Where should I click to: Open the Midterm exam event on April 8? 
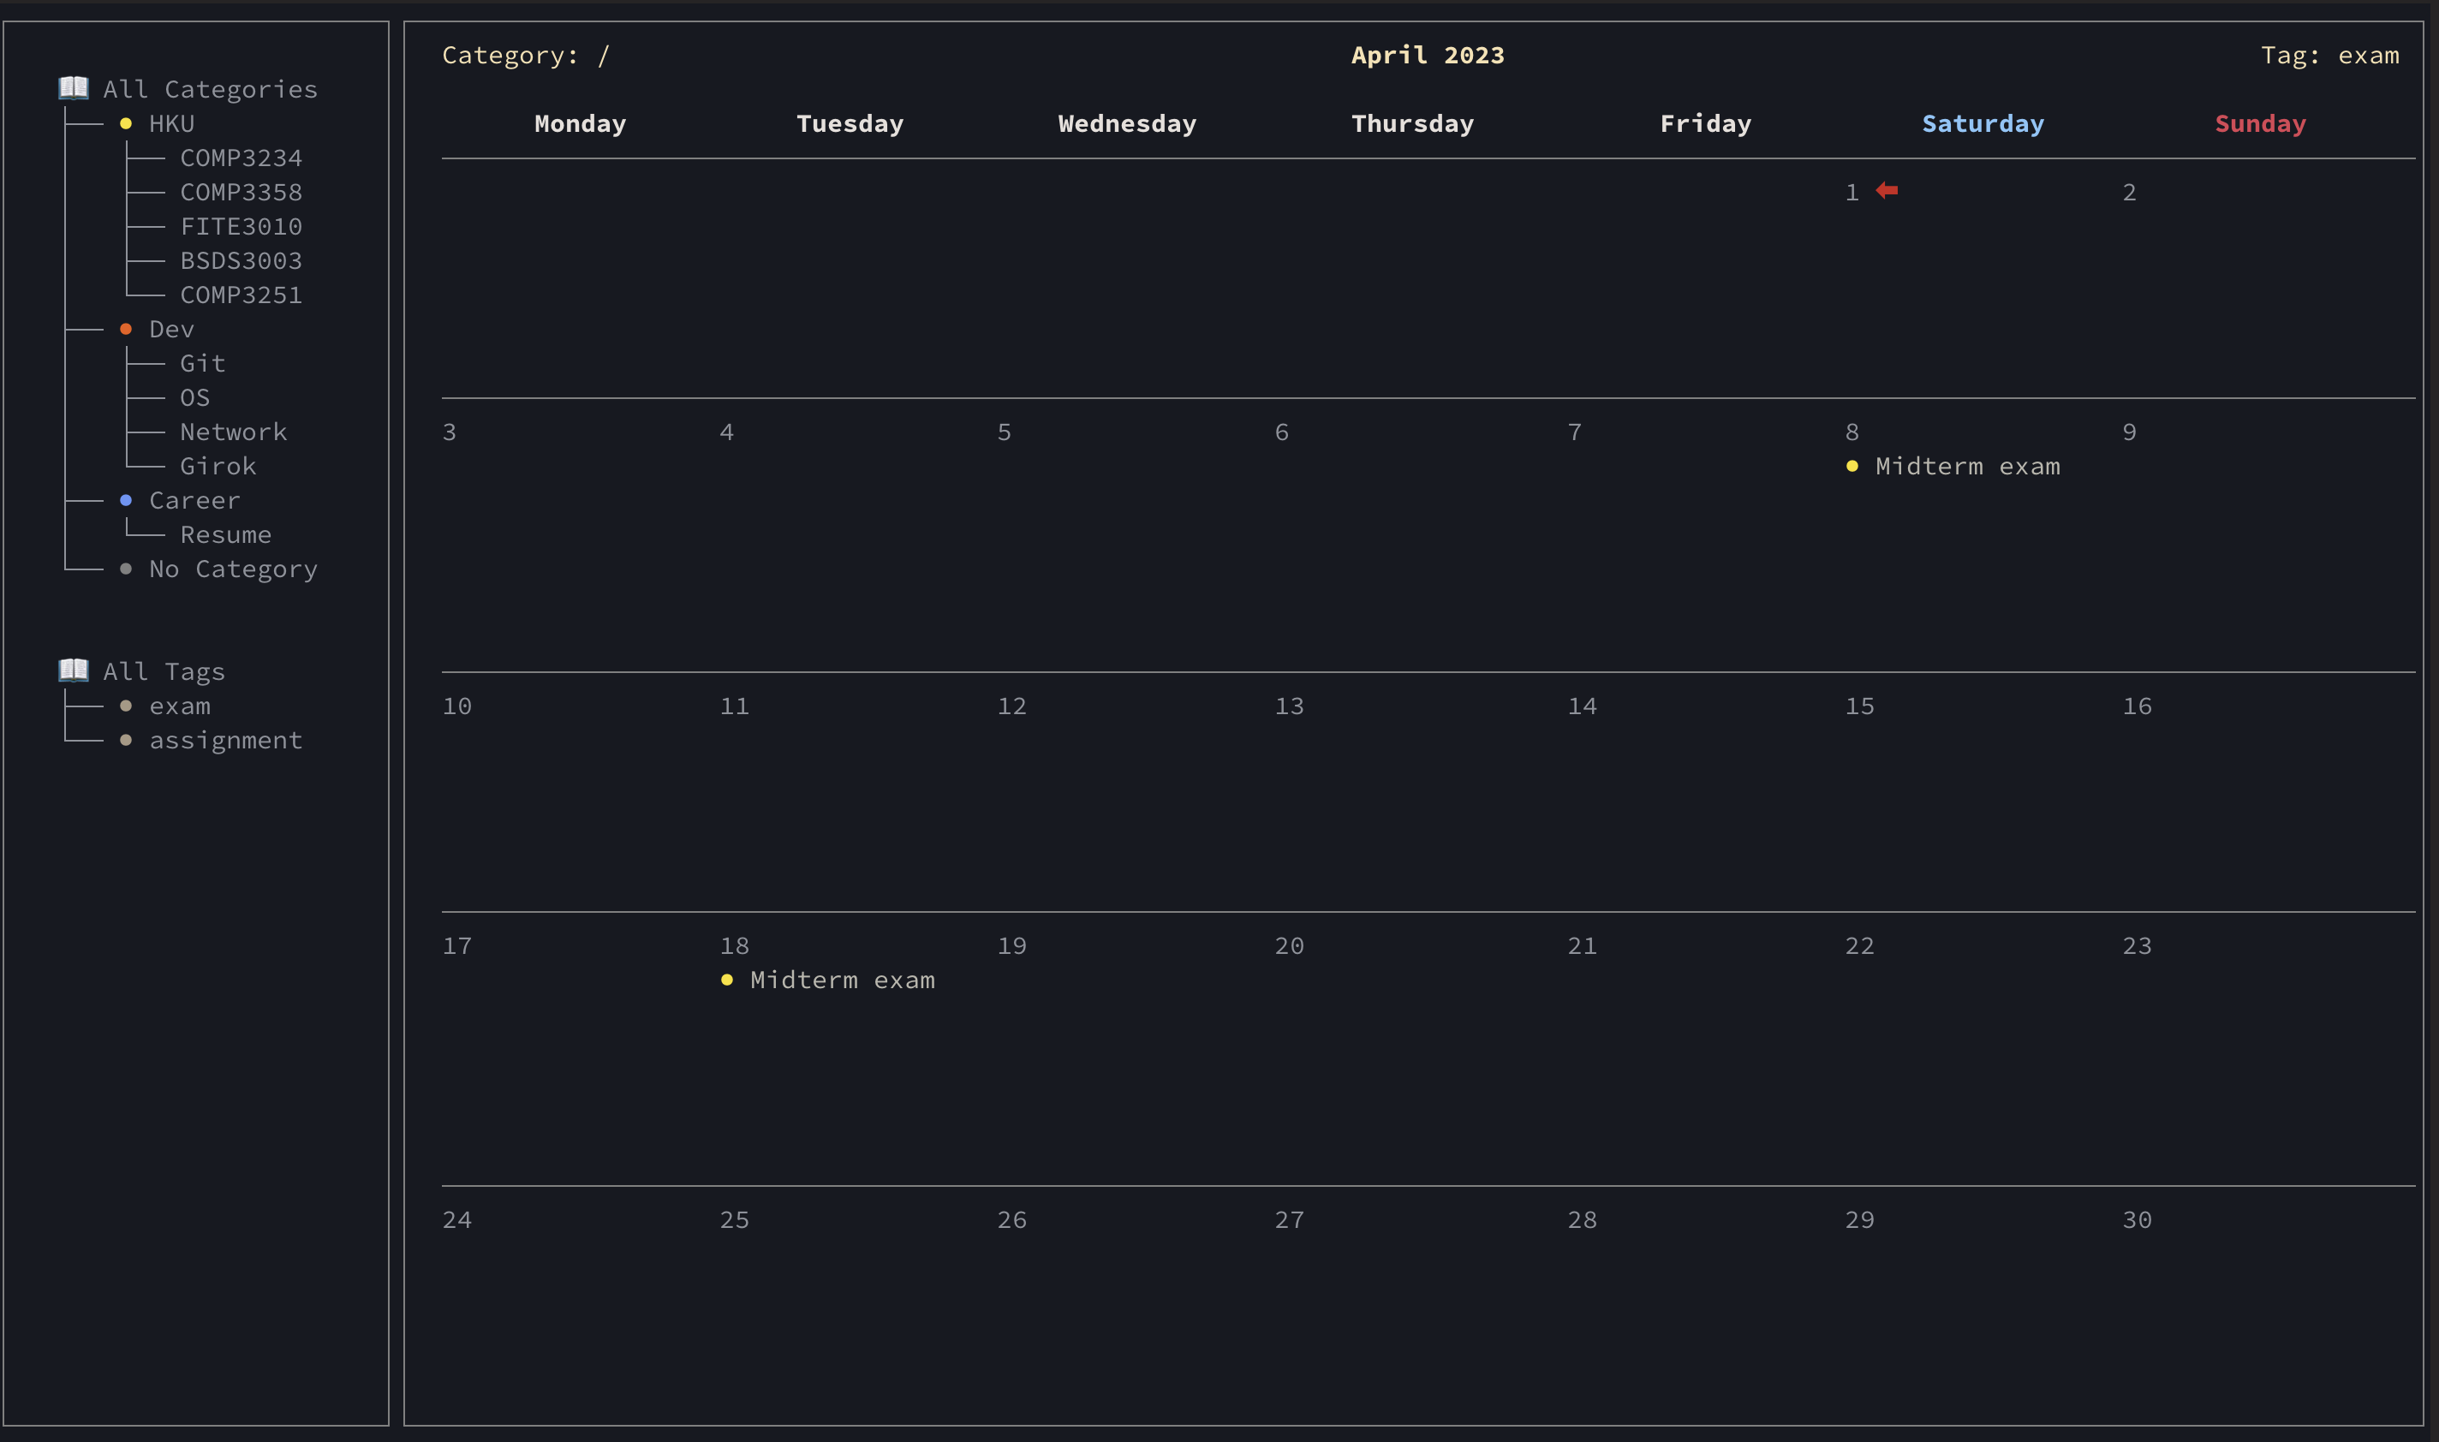[x=1967, y=467]
